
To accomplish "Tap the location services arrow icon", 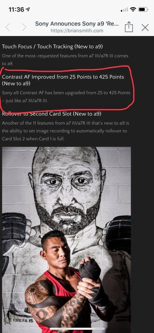I will [28, 9].
